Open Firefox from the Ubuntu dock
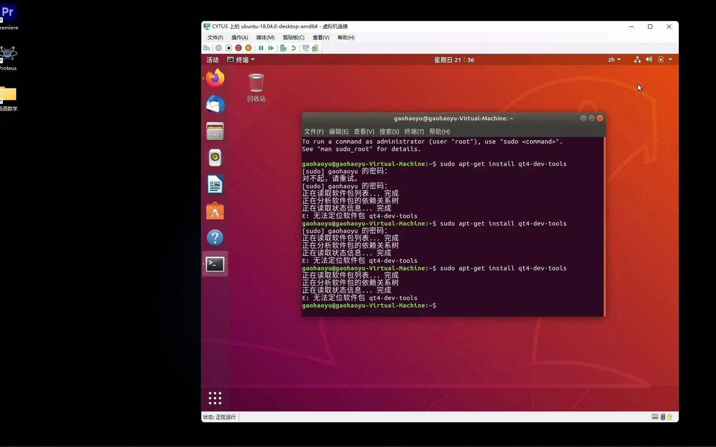This screenshot has width=716, height=447. (214, 77)
